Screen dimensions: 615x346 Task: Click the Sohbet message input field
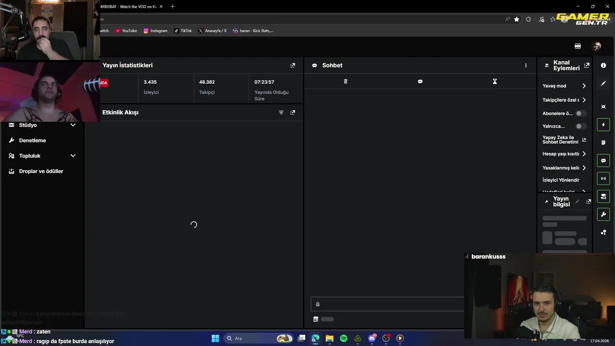point(388,304)
